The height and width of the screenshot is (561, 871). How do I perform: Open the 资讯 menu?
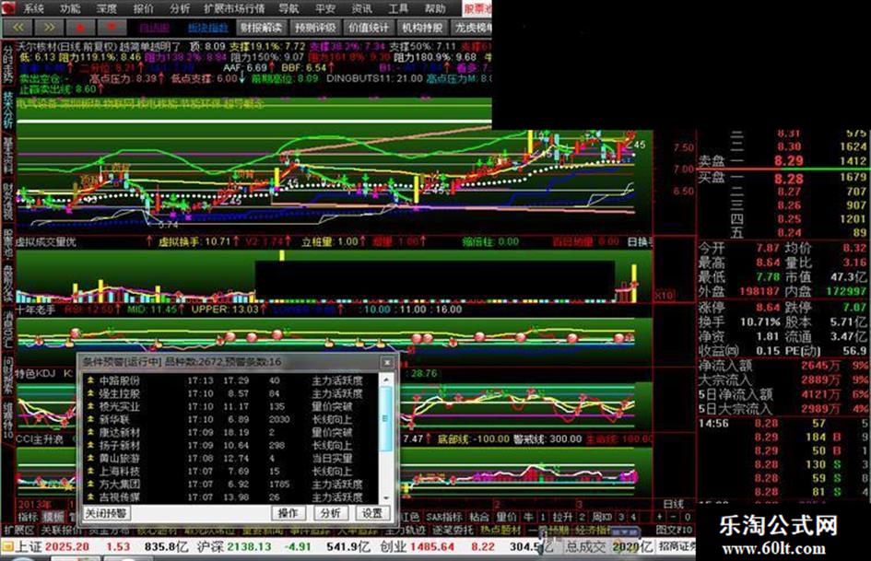tap(362, 8)
